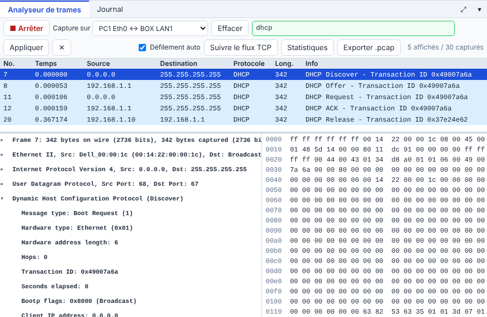Click hex offset 0010 row

click(x=375, y=150)
